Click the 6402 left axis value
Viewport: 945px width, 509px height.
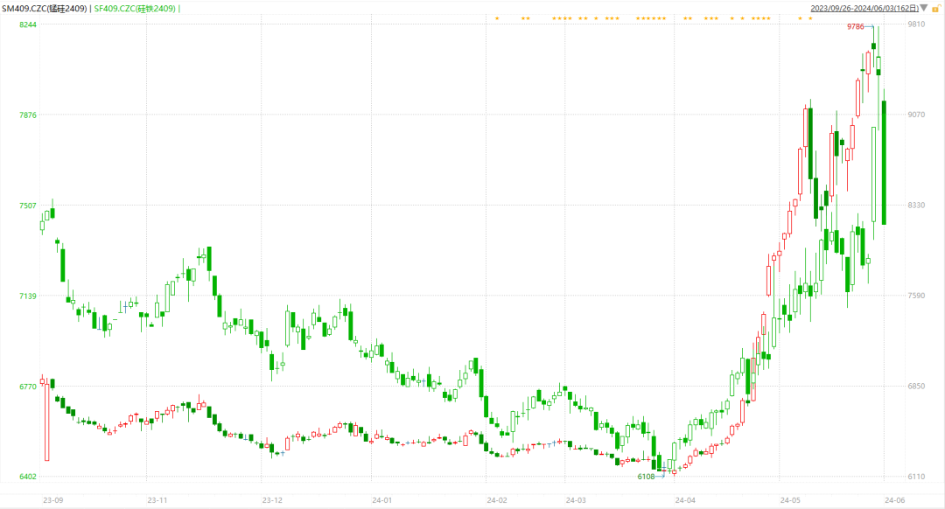pyautogui.click(x=28, y=477)
